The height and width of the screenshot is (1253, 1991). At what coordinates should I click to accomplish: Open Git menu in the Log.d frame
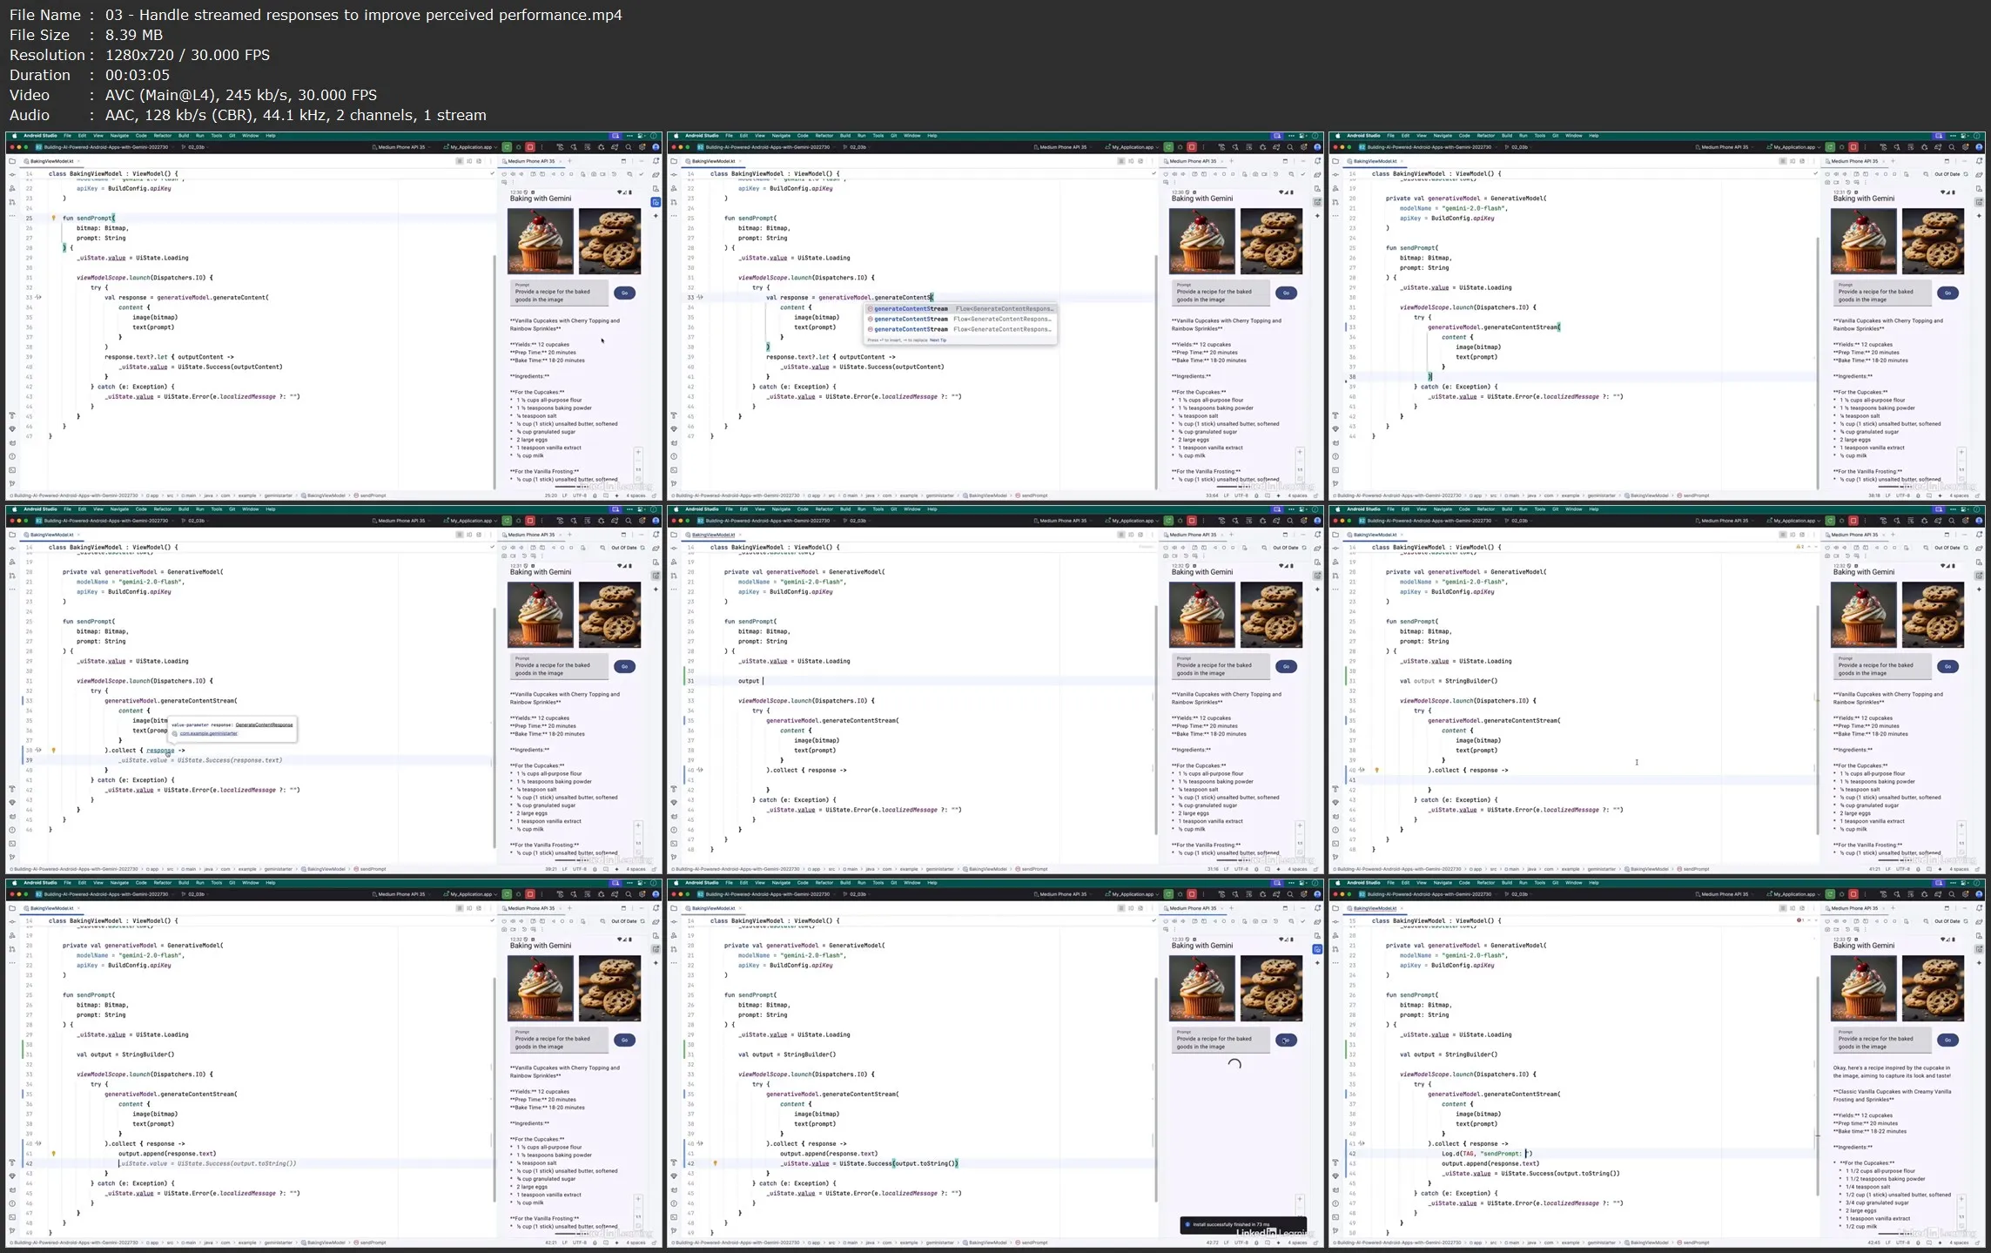1556,883
